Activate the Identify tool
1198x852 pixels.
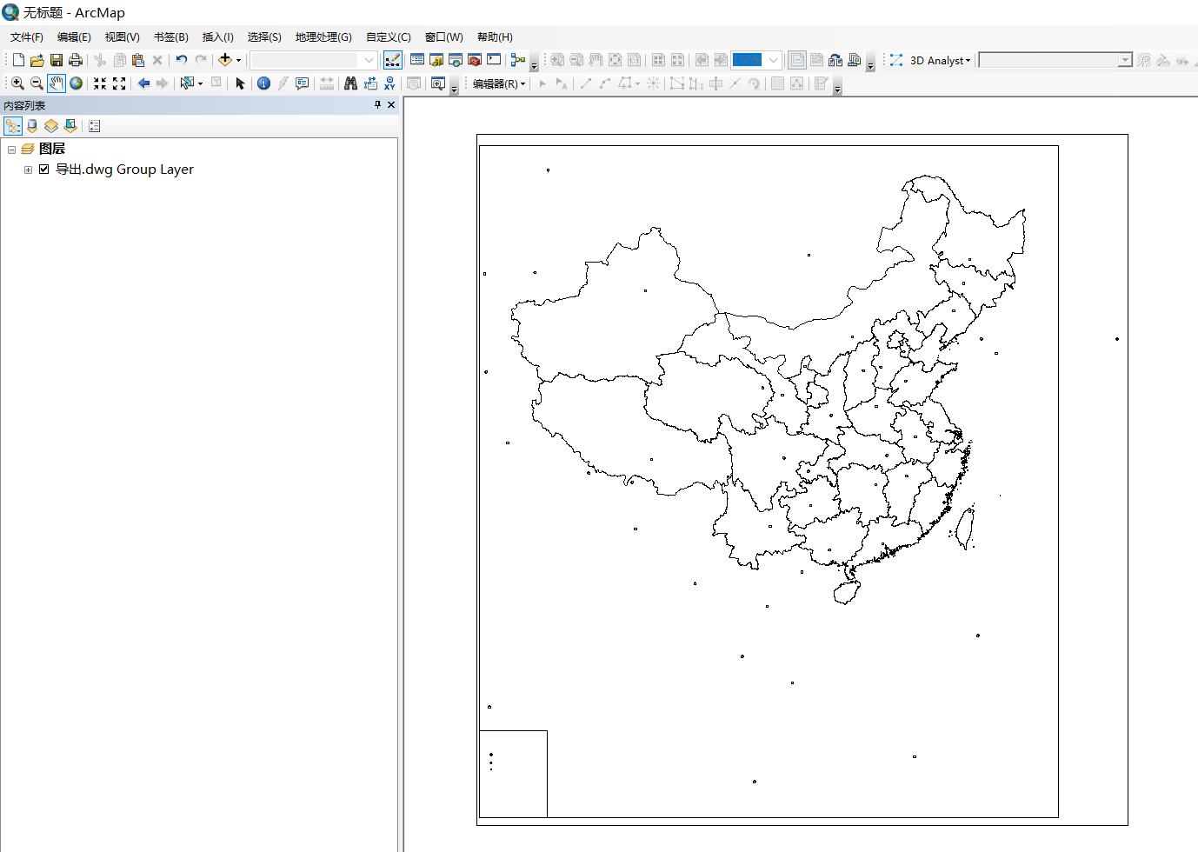coord(263,83)
